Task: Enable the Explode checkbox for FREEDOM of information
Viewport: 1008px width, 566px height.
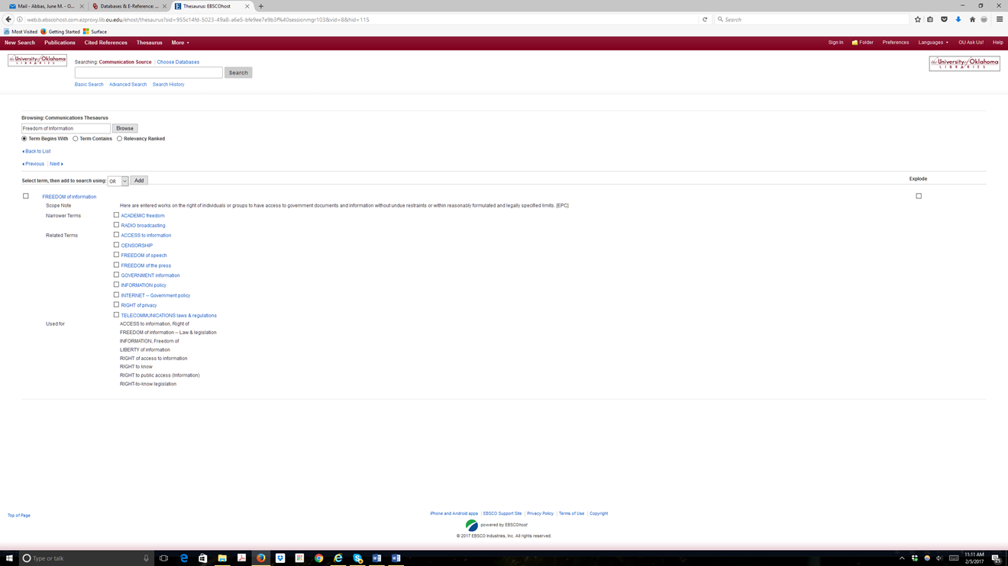Action: [x=919, y=196]
